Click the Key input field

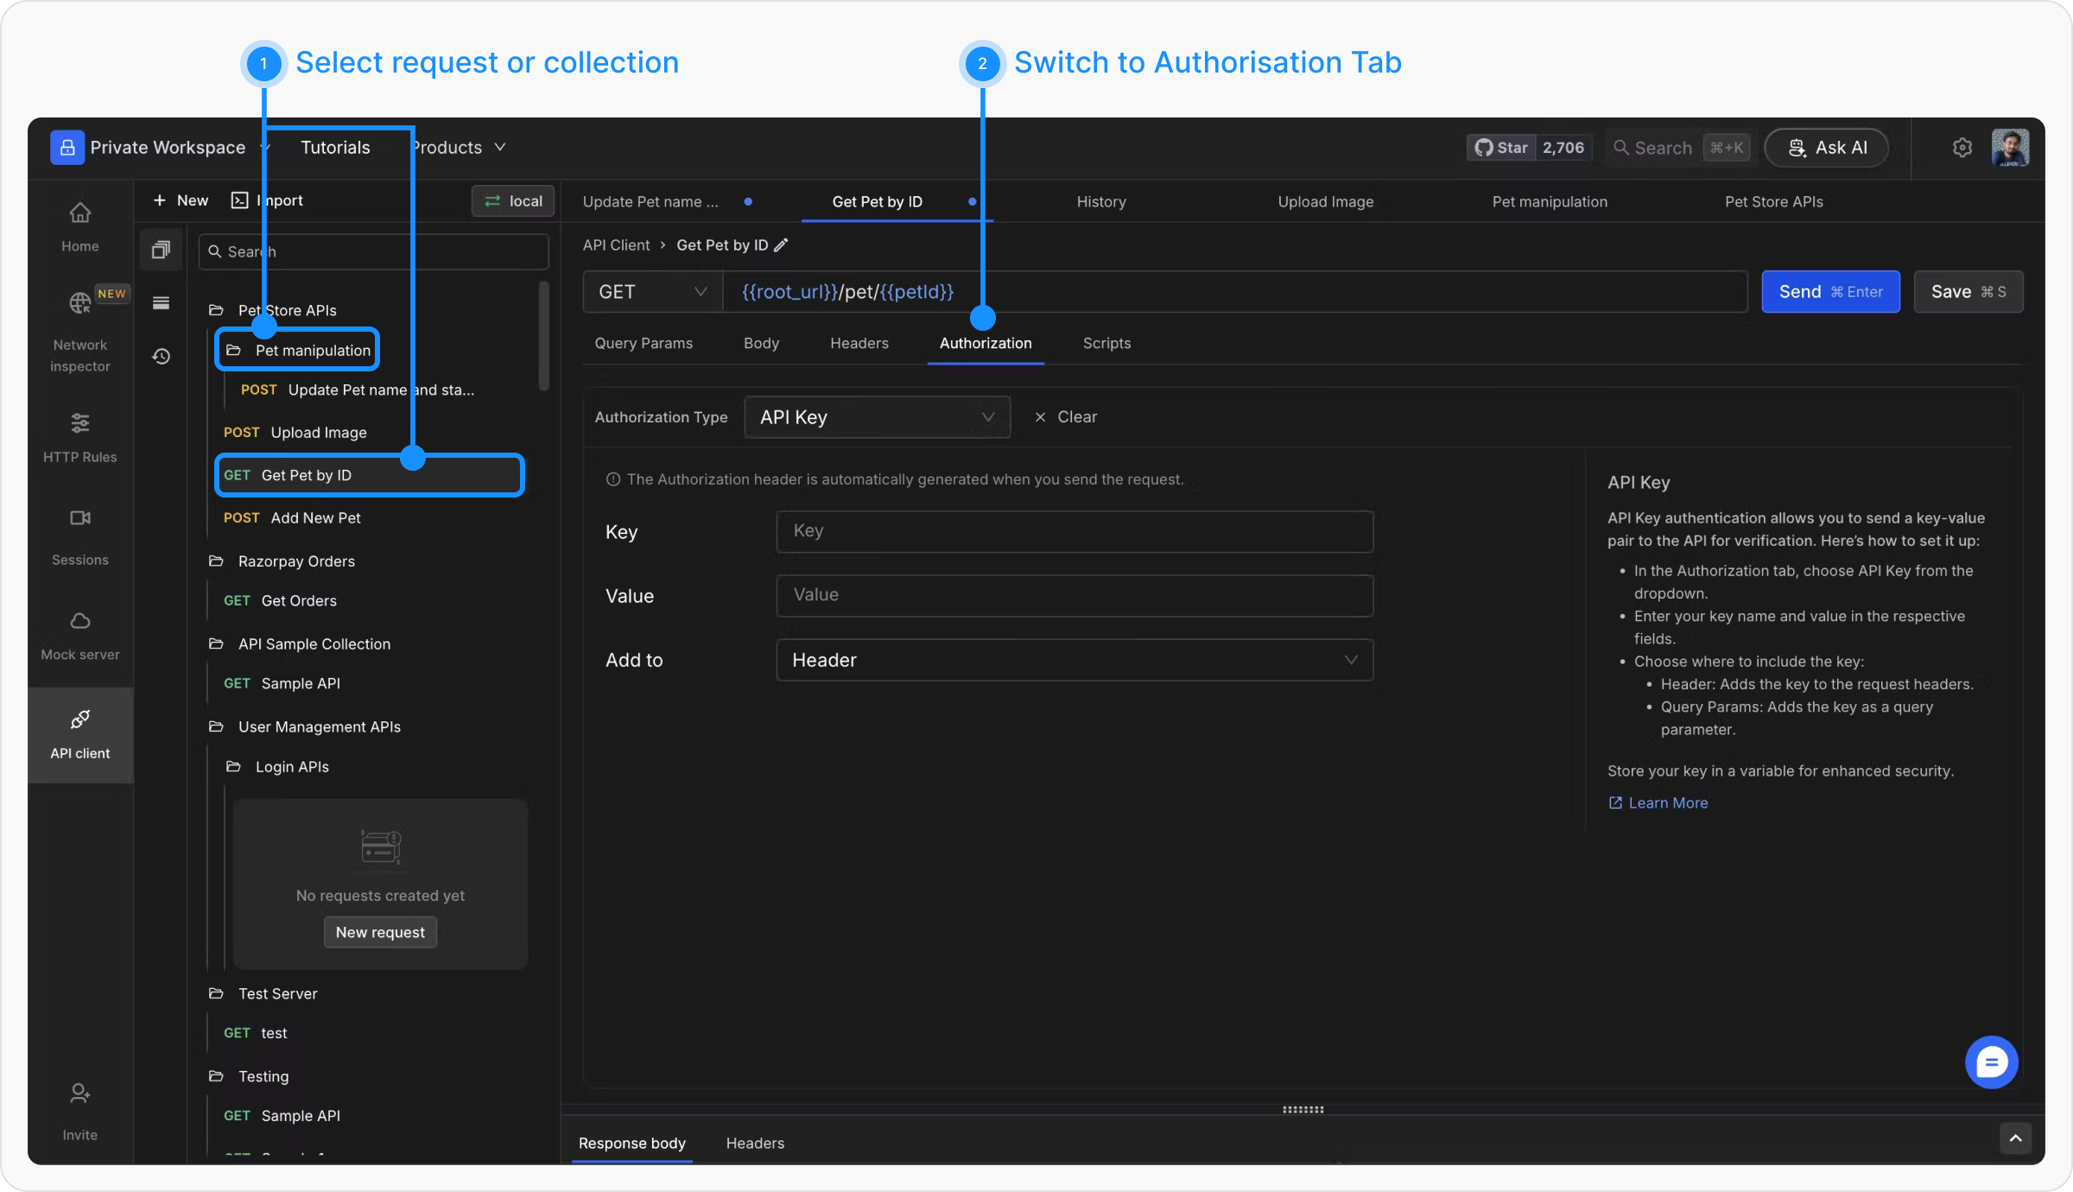(1074, 531)
